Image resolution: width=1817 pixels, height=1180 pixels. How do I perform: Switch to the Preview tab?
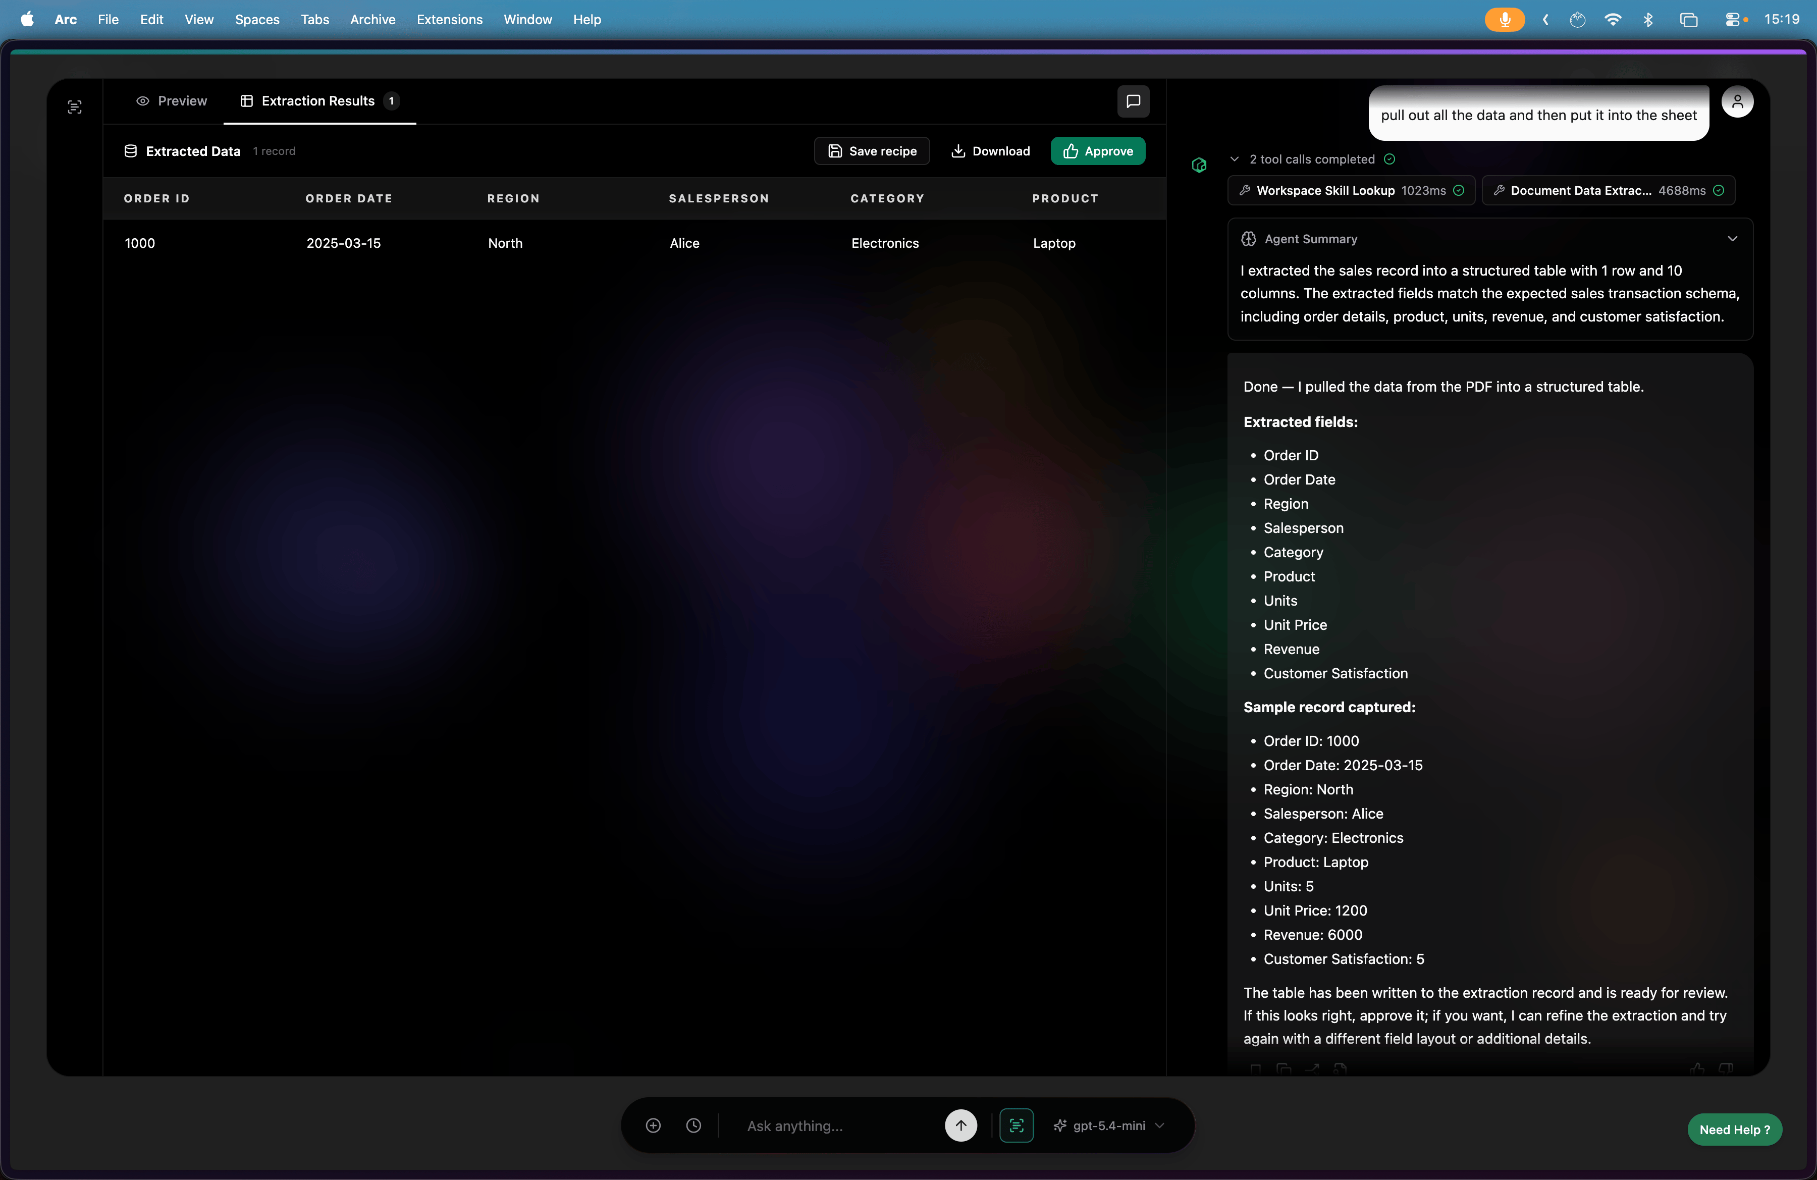click(x=171, y=101)
